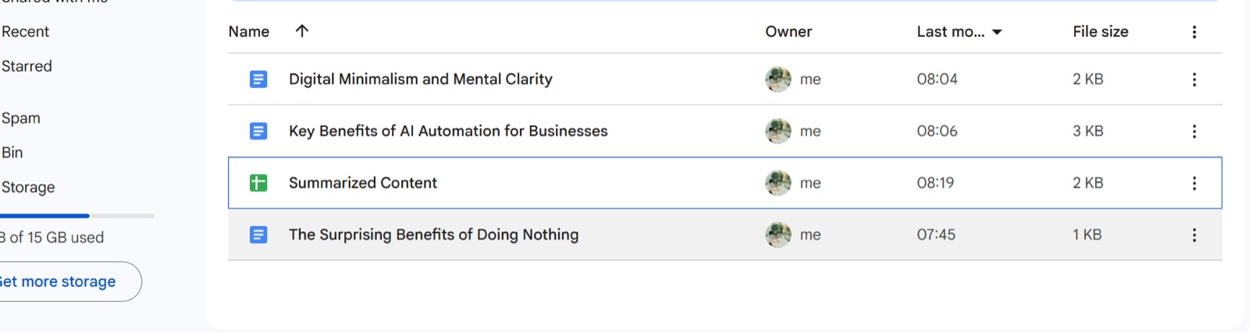
Task: Open the Bin in the sidebar
Action: (12, 153)
